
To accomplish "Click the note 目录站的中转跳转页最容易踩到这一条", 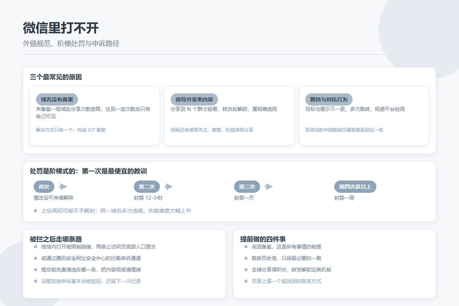I will (x=344, y=130).
